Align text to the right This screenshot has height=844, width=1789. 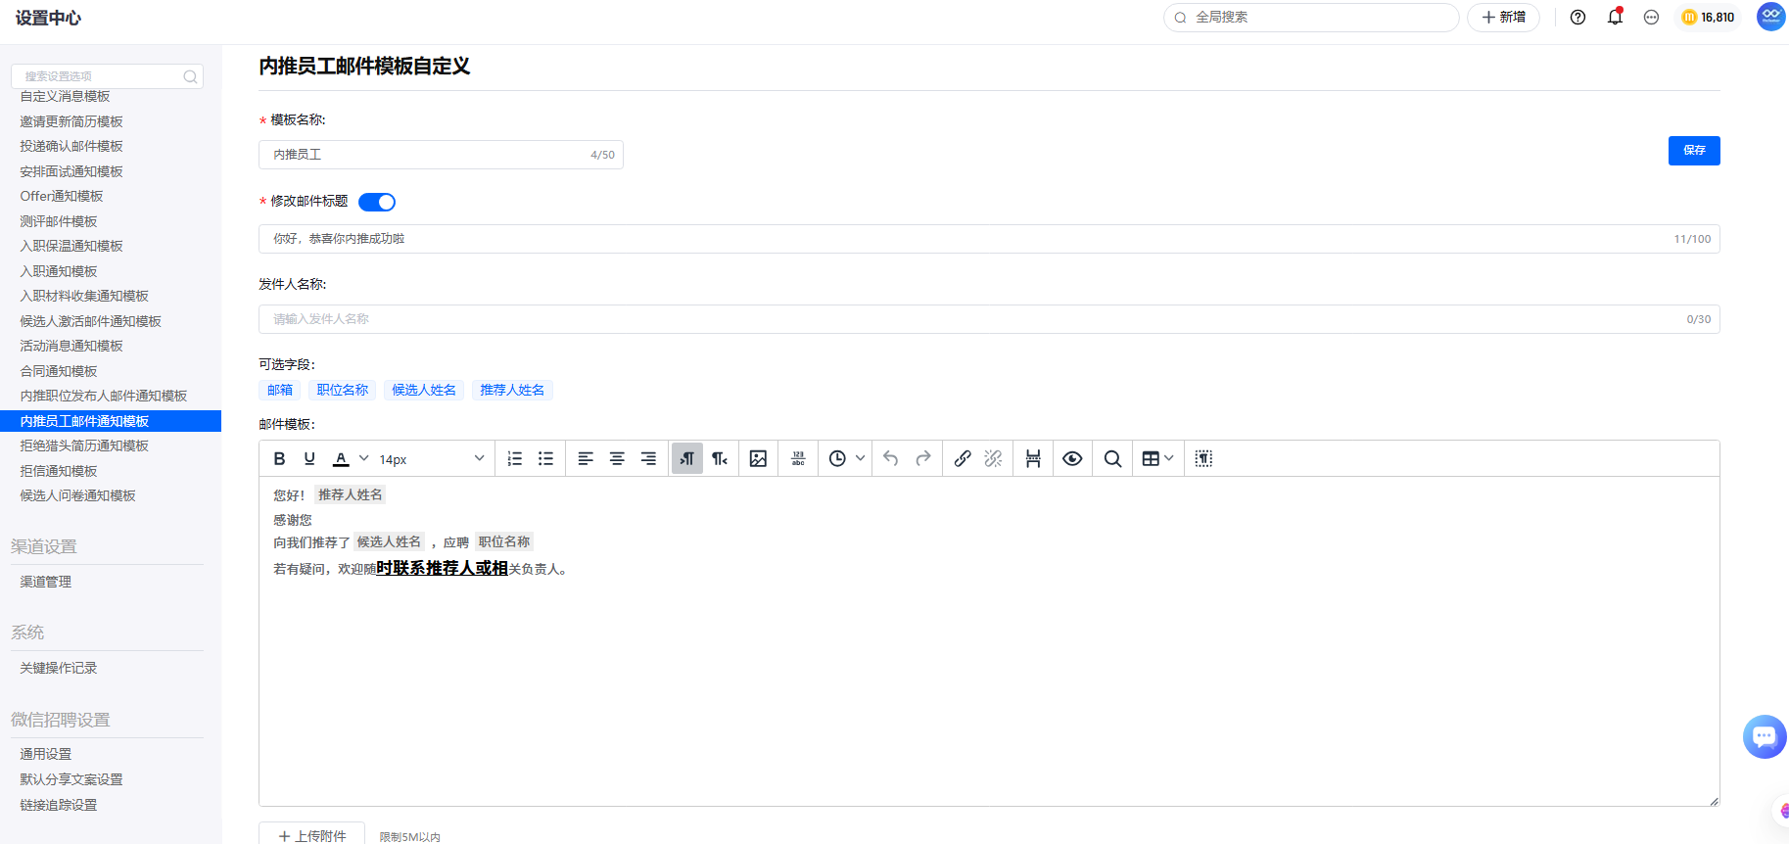pos(648,458)
